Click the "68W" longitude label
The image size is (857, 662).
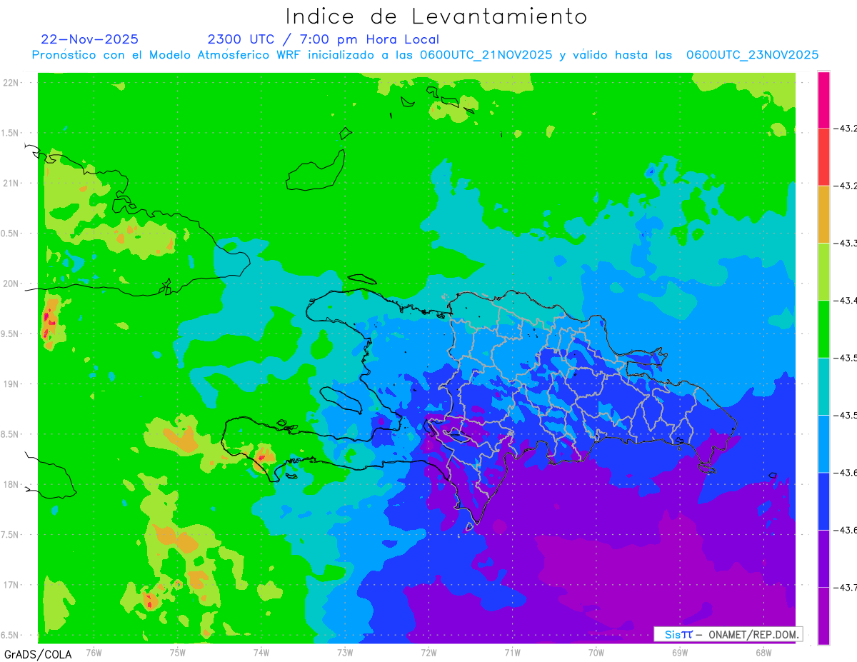tap(763, 652)
